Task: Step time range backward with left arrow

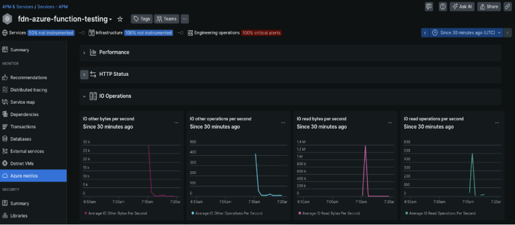Action: 425,33
